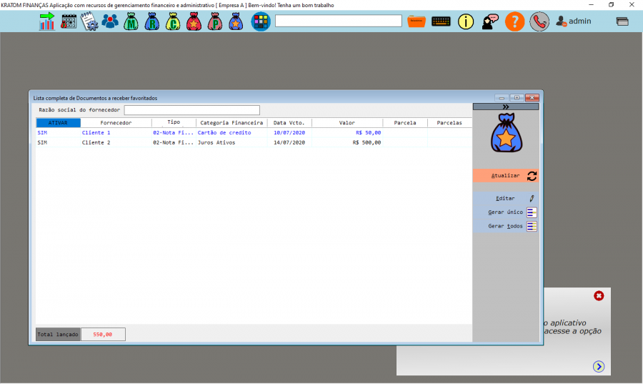Click the Atualizar refresh button
This screenshot has height=384, width=643.
pos(506,176)
